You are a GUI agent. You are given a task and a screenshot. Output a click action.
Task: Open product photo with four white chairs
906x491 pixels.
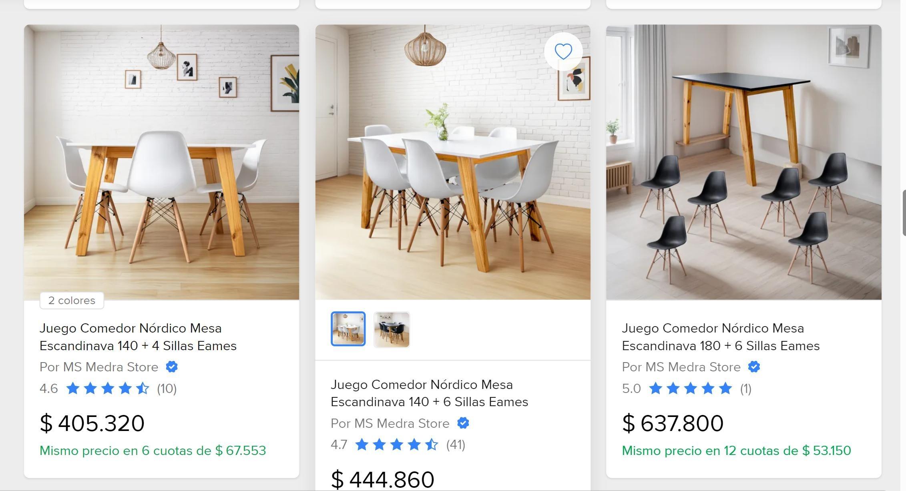tap(161, 162)
